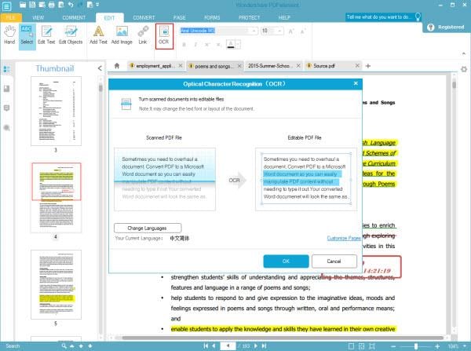Go to the previous page
The image size is (471, 351).
(214, 346)
